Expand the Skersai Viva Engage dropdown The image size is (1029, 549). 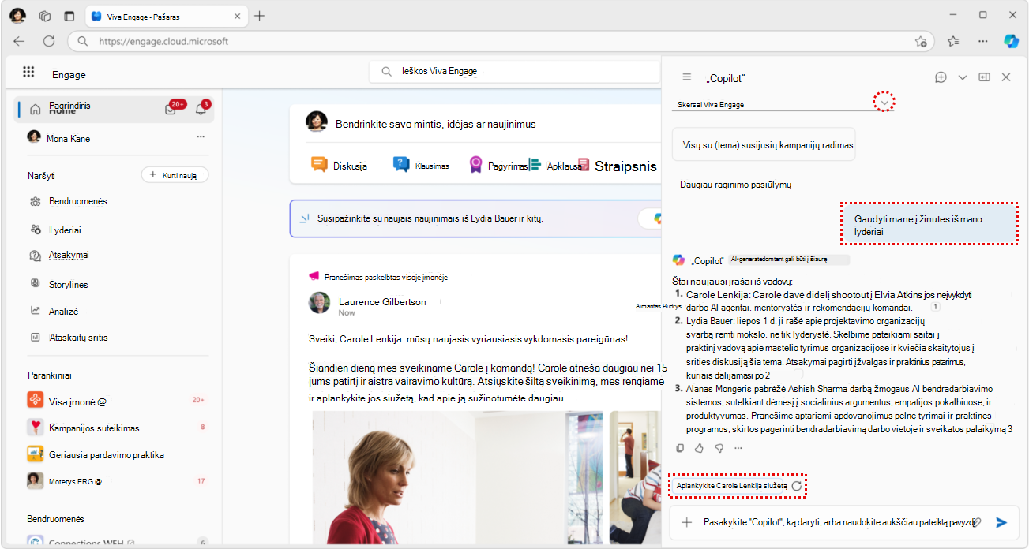click(x=886, y=103)
